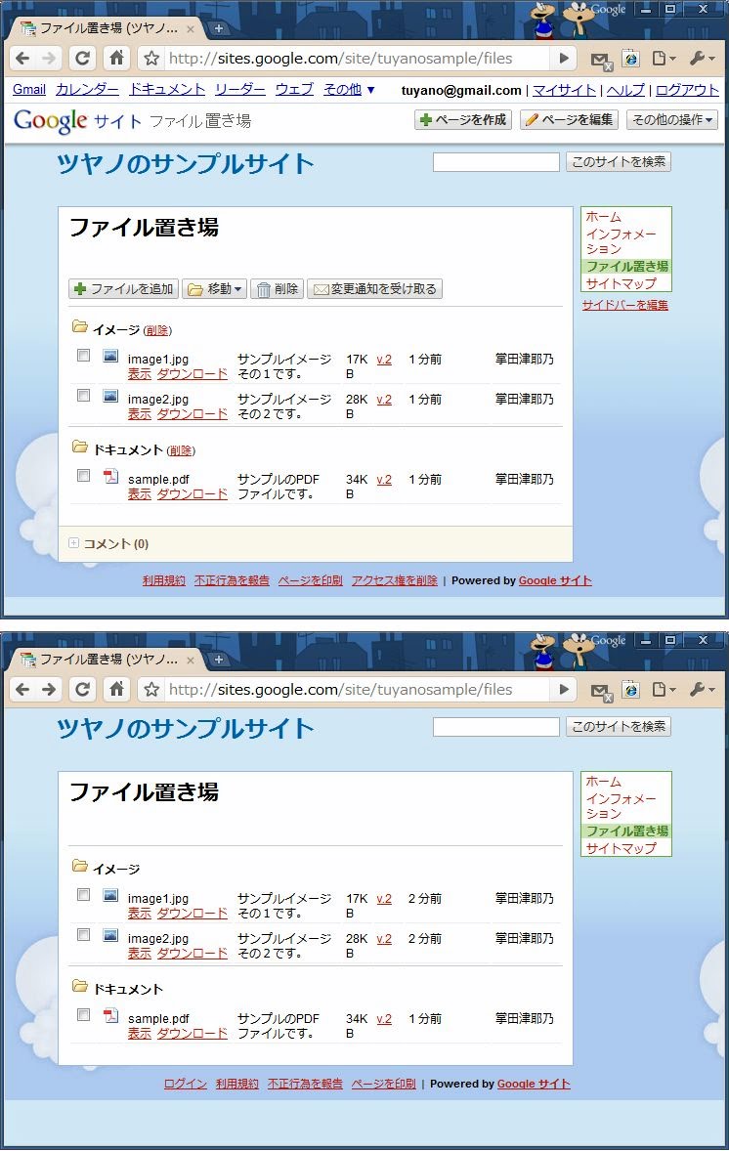
Task: Select the sample.pdf checkbox in the upper window
Action: pos(84,476)
